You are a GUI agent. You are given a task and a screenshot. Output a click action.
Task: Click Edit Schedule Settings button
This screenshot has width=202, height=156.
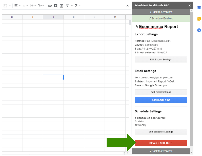[x=161, y=132]
